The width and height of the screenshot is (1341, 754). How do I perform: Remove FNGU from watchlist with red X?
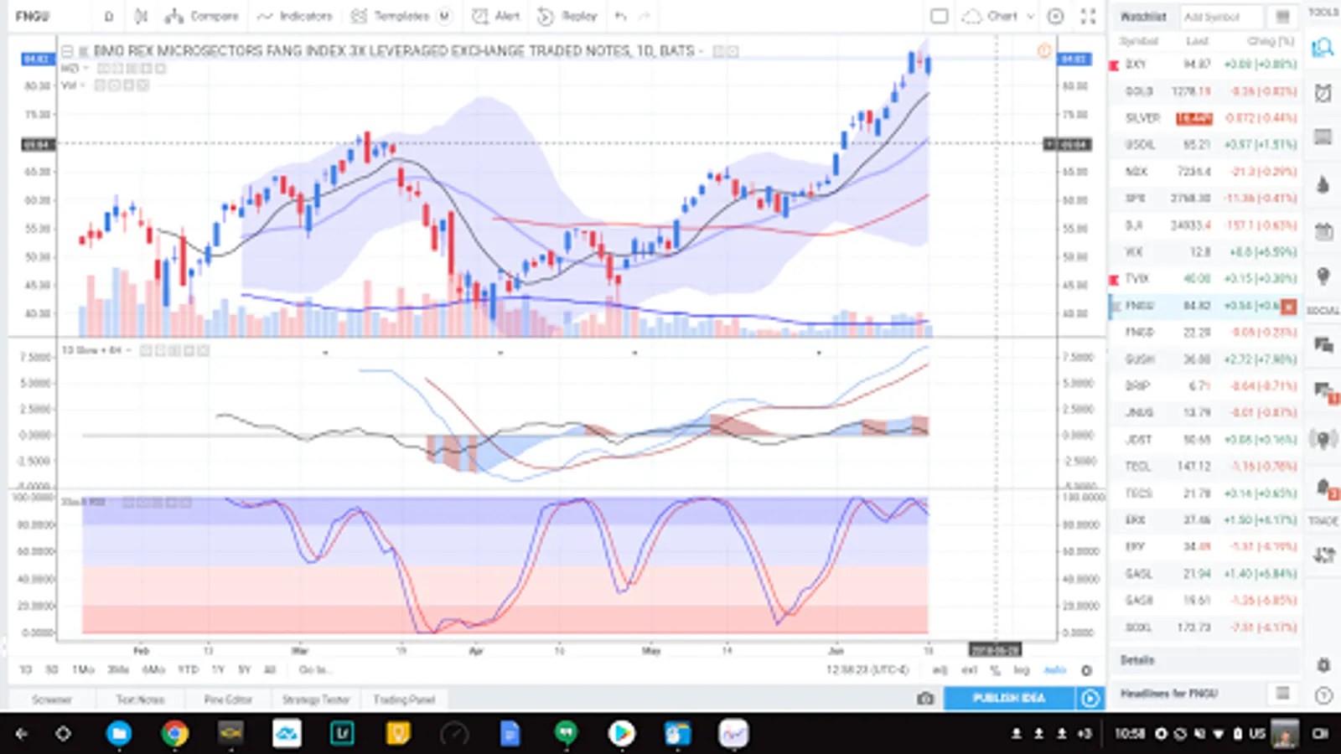[1288, 307]
